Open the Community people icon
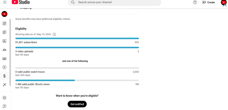The image size is (228, 110). tap(4, 50)
